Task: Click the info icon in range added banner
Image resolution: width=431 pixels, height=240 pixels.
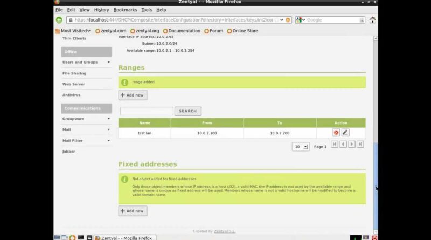Action: click(124, 83)
